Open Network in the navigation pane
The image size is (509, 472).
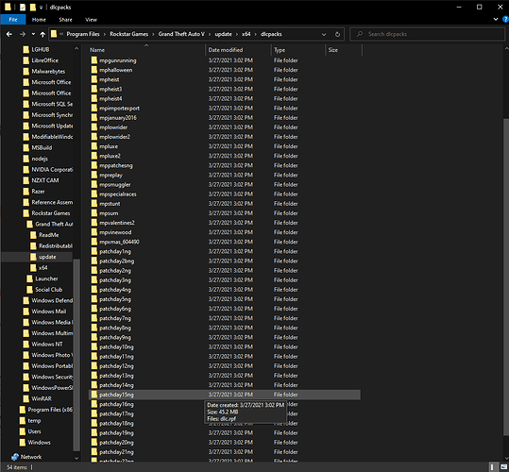31,457
